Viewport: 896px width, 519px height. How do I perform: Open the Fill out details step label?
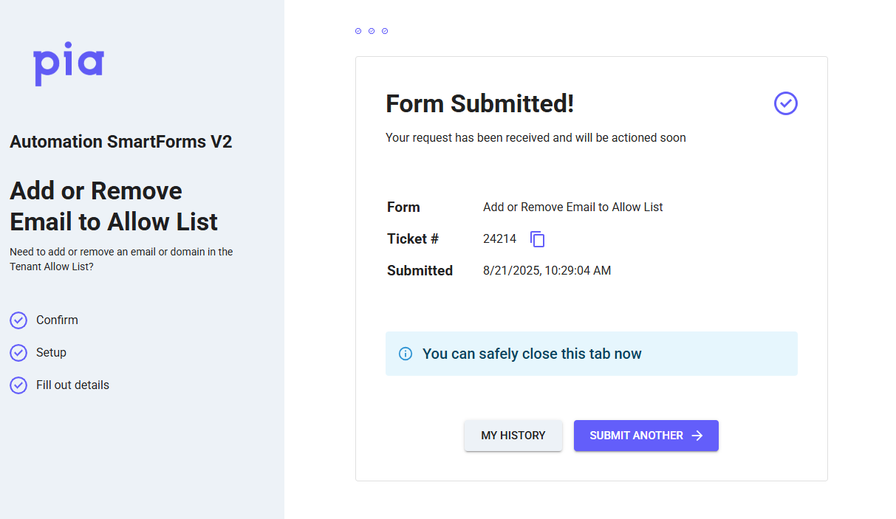click(72, 385)
